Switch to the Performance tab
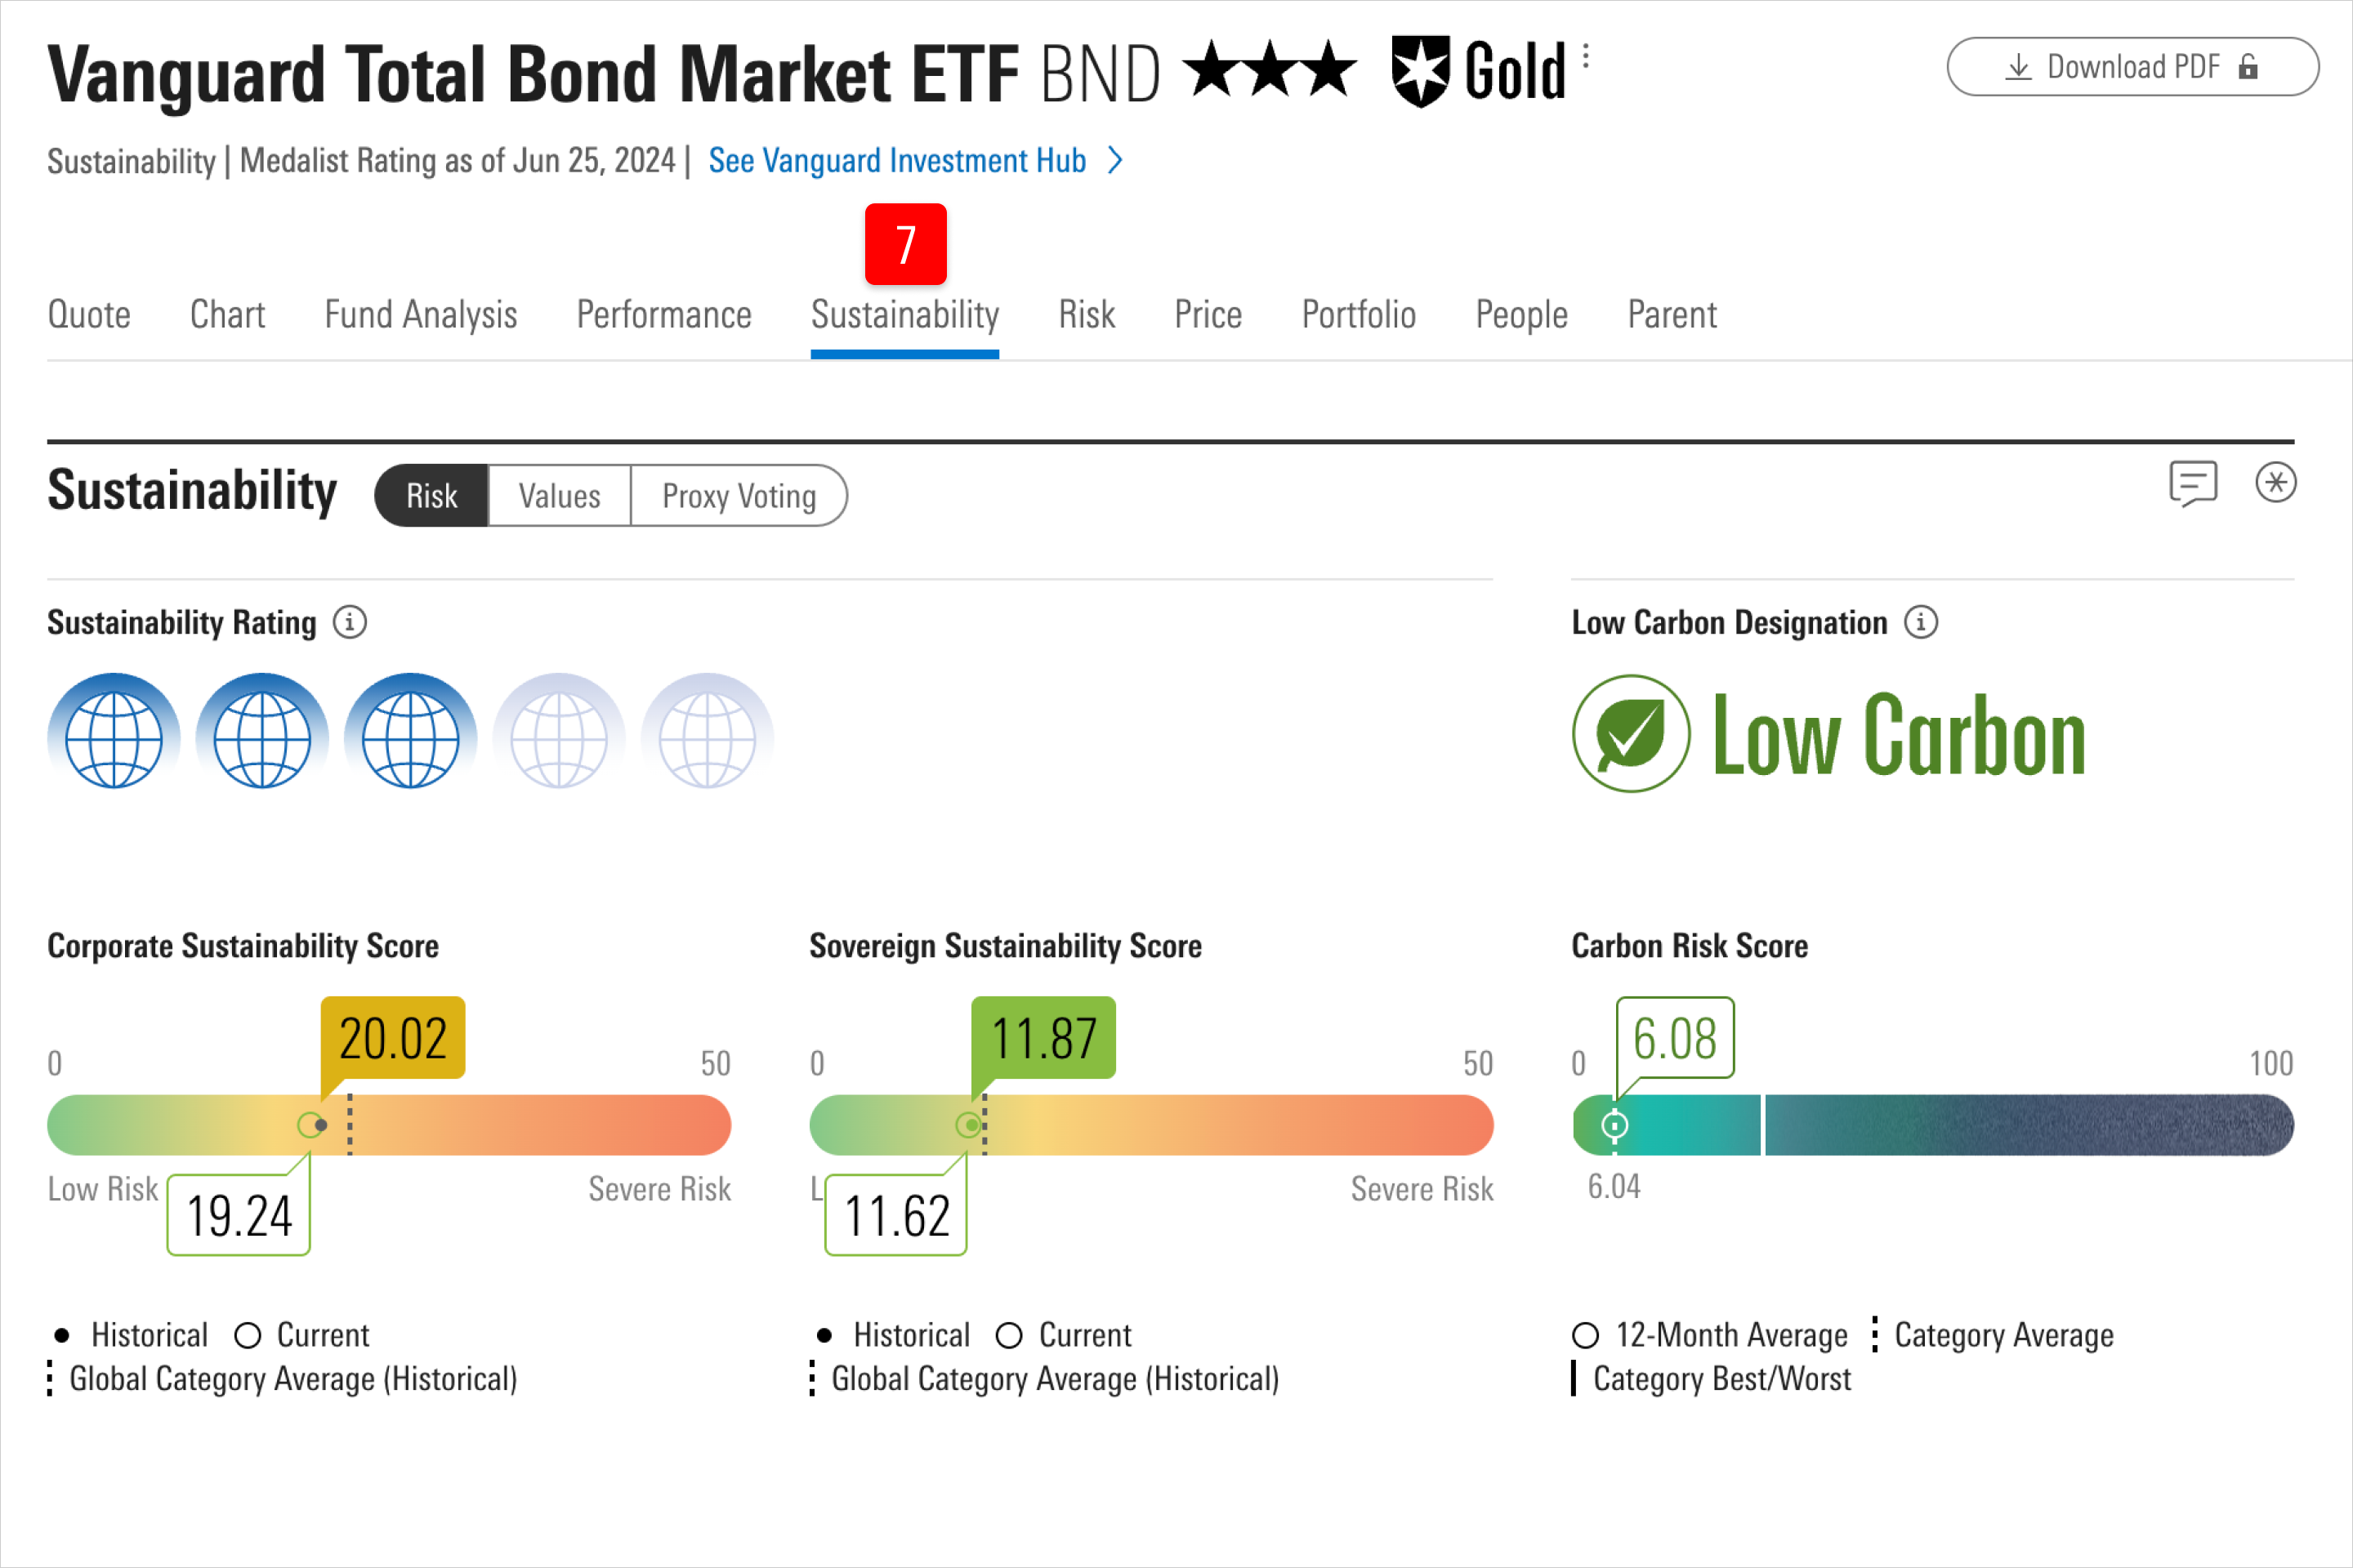 click(x=663, y=315)
